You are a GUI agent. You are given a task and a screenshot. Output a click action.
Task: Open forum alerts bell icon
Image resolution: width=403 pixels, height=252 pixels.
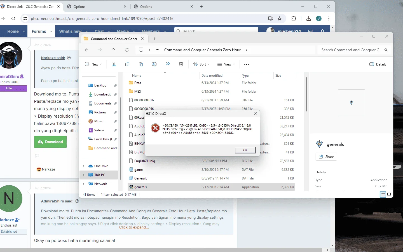click(x=322, y=31)
